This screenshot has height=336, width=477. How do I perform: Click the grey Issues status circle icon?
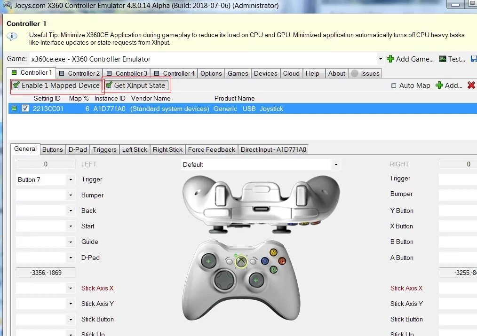(x=354, y=73)
